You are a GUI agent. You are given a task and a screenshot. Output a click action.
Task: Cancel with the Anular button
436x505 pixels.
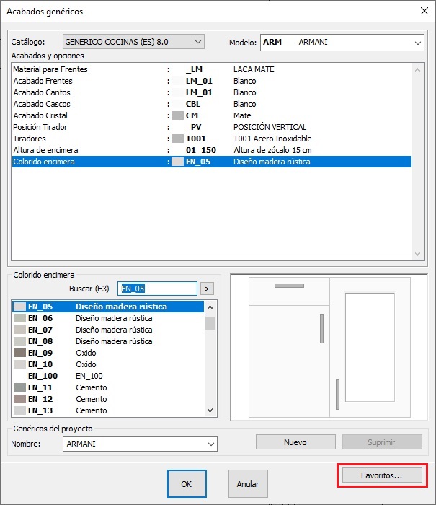248,484
